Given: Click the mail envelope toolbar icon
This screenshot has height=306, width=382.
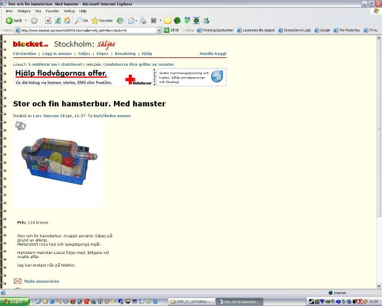Looking at the screenshot, I should 131,21.
